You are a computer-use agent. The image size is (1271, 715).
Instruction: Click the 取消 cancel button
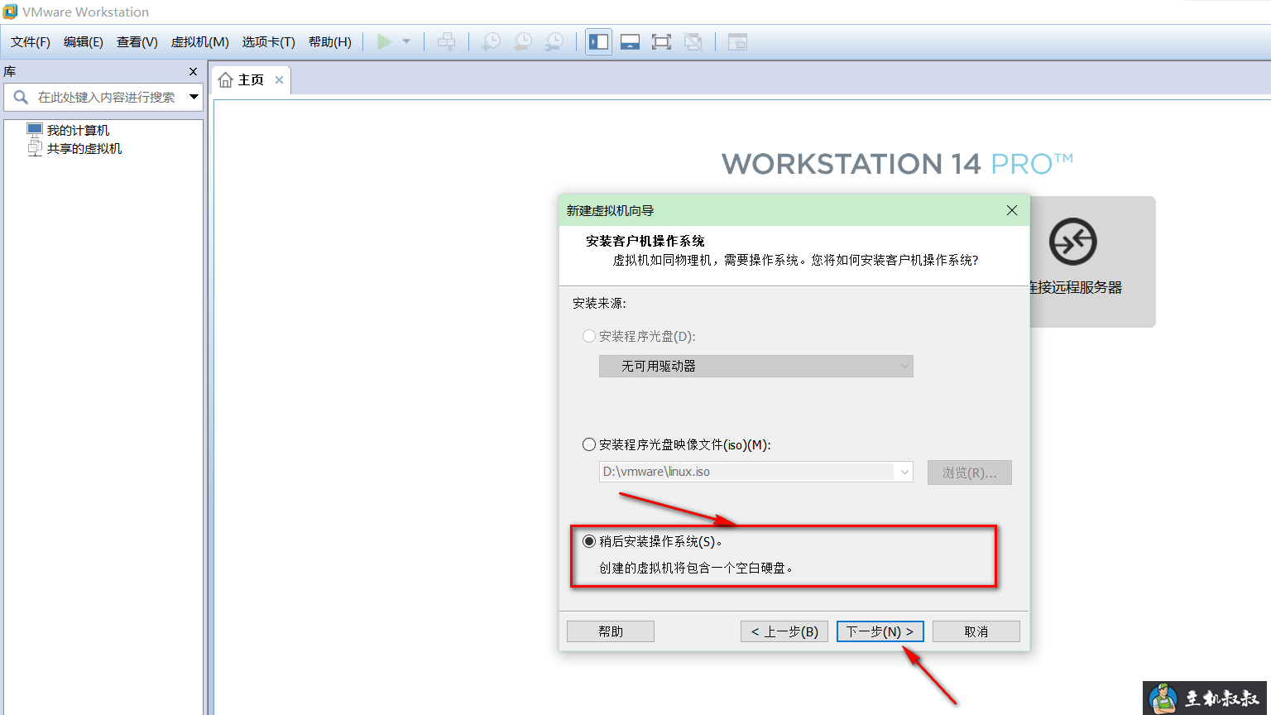(x=976, y=631)
